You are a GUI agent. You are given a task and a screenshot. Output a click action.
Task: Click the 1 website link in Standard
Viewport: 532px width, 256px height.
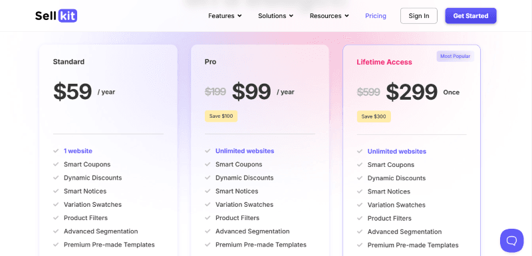78,151
